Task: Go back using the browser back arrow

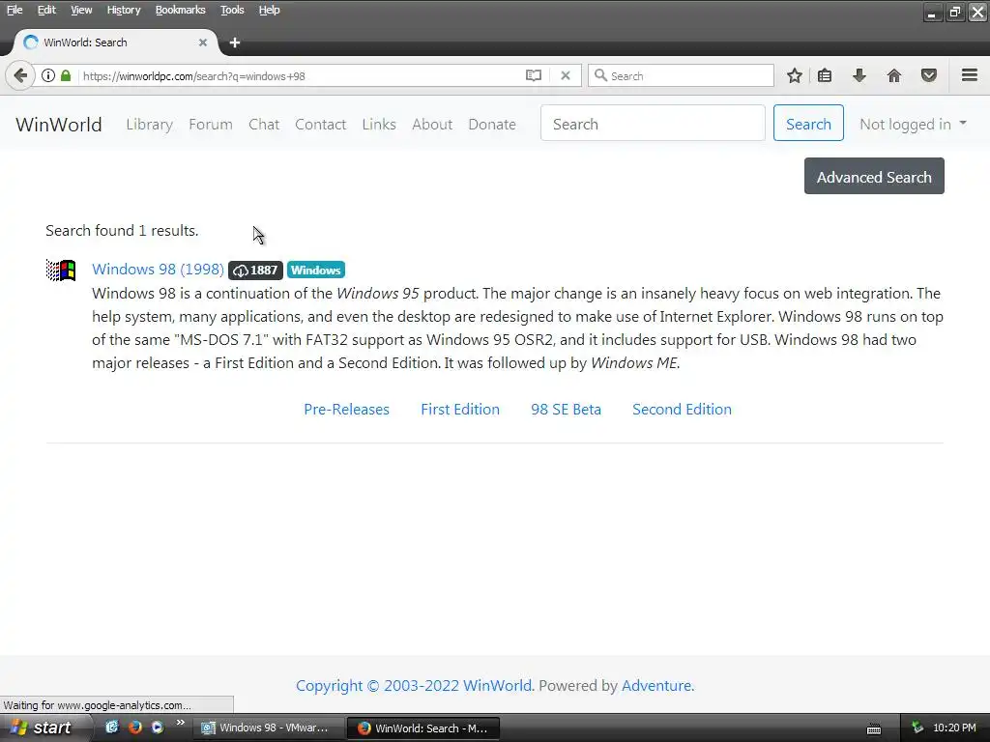Action: (x=20, y=75)
